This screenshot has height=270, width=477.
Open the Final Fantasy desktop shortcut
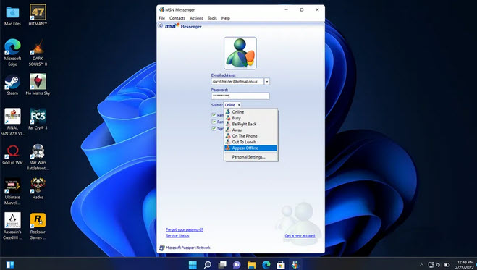click(x=12, y=122)
